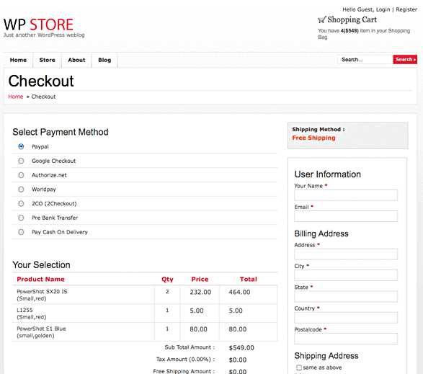Click the State input field

346,296
